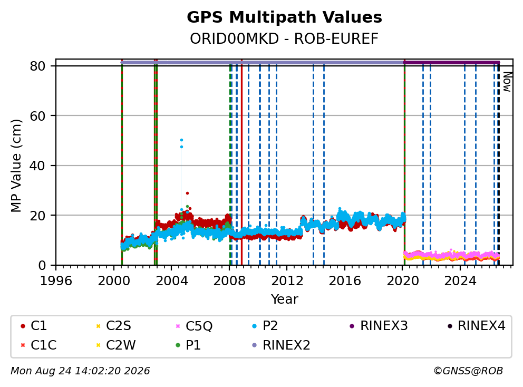Click the GPS Multipath Values title
523x387 pixels.
pyautogui.click(x=284, y=17)
